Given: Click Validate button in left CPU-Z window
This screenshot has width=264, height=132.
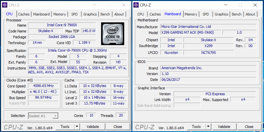Looking at the screenshot, I should click(93, 127).
